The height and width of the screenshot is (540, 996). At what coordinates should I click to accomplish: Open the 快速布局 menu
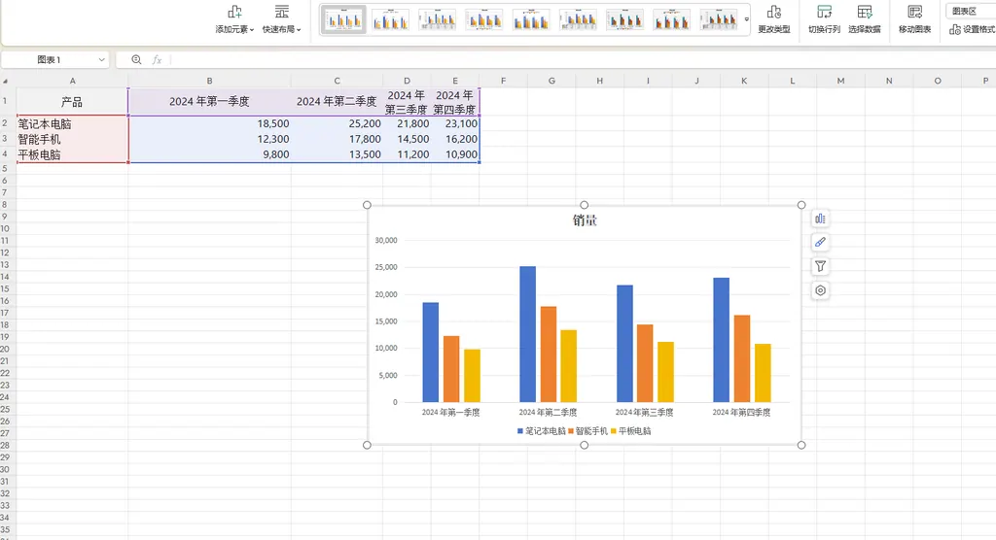click(x=281, y=19)
